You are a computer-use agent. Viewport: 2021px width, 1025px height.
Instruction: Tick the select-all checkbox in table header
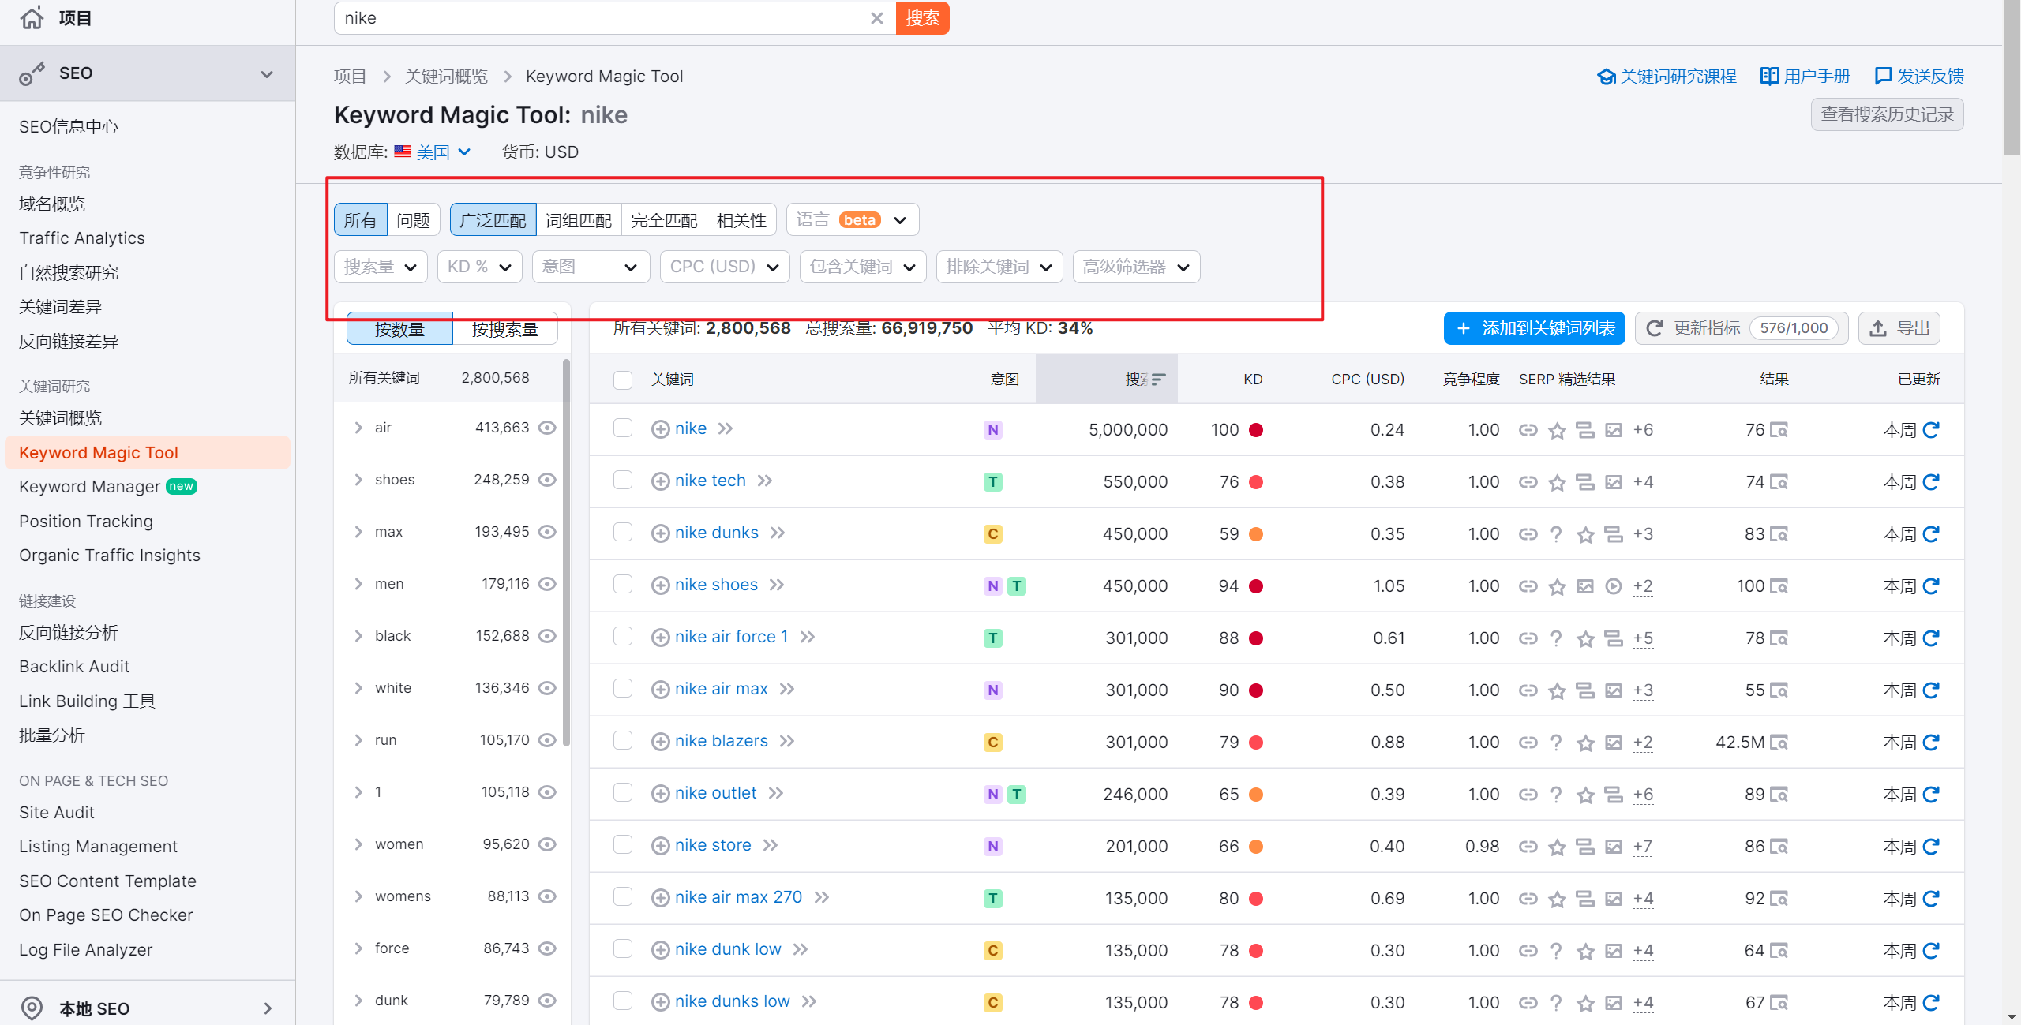[623, 380]
